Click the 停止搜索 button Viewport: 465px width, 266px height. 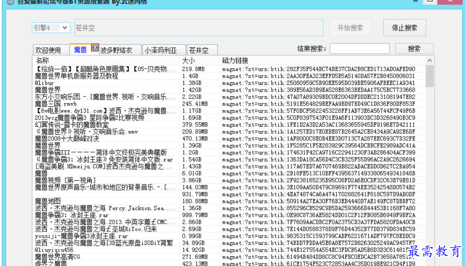click(x=404, y=28)
